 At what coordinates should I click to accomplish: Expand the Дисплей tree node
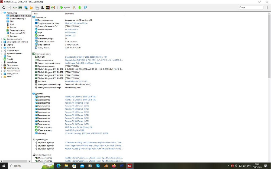pyautogui.click(x=2, y=48)
